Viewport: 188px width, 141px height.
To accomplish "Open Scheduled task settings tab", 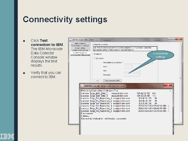I will [x=80, y=50].
